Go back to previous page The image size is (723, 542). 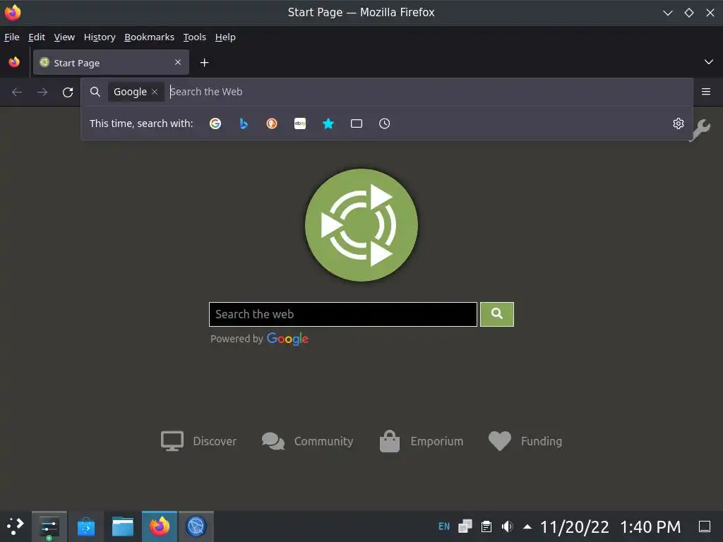pos(17,92)
